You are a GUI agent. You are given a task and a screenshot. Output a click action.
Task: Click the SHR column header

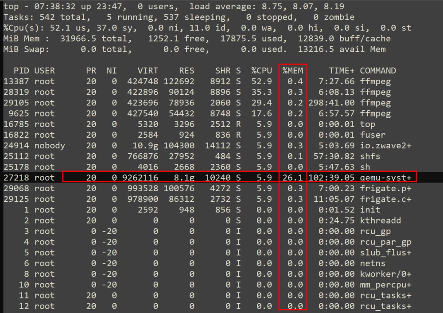tap(223, 70)
